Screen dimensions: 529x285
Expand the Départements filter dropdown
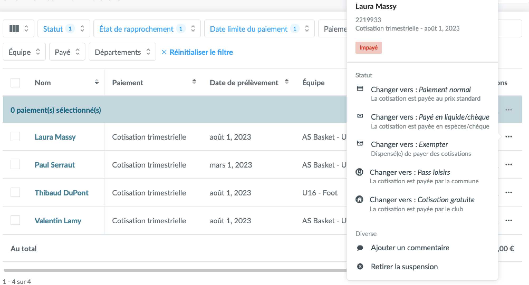(122, 52)
